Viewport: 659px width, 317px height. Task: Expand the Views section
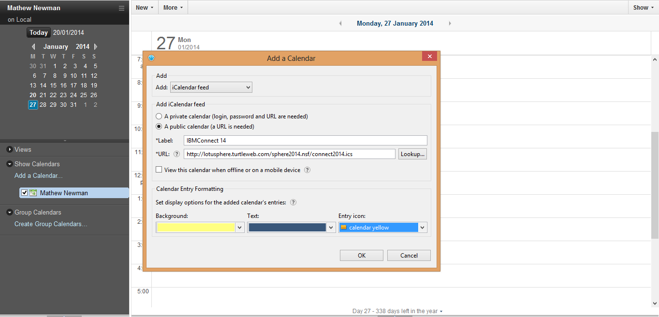point(10,150)
